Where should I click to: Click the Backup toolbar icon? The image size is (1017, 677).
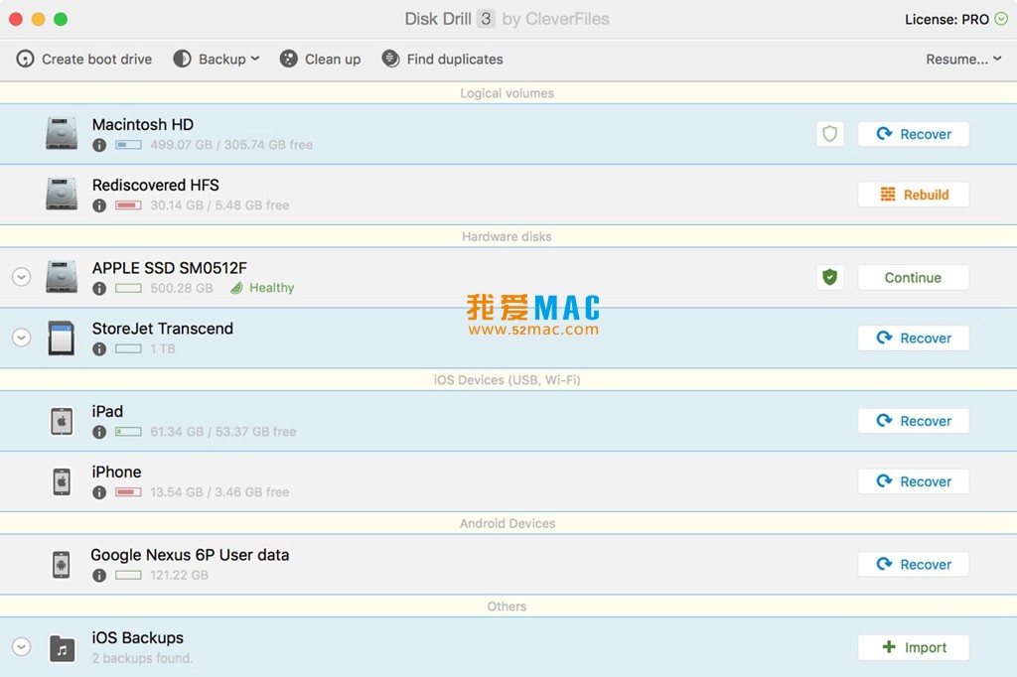click(183, 59)
